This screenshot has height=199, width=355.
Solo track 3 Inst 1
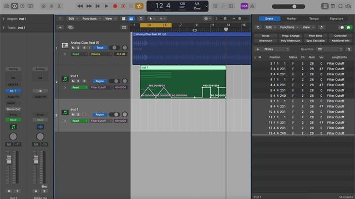click(x=78, y=114)
